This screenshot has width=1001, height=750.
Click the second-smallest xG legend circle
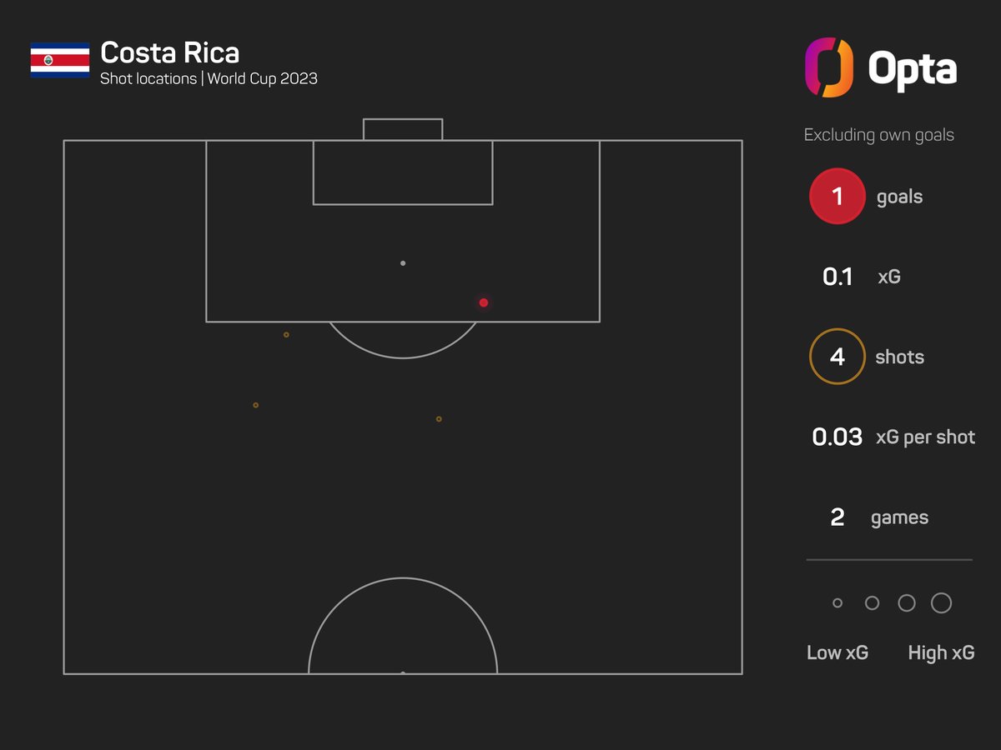(x=872, y=603)
